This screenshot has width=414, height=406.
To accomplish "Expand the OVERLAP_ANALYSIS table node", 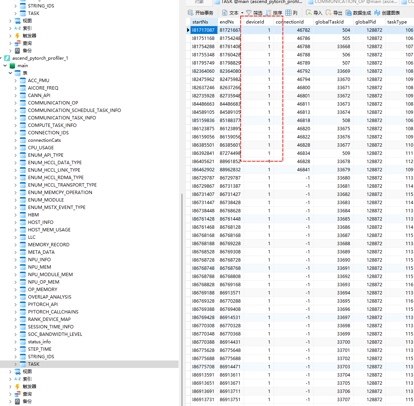I will point(16,297).
